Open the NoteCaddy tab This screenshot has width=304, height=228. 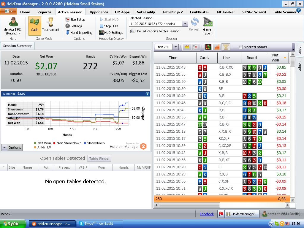click(146, 12)
